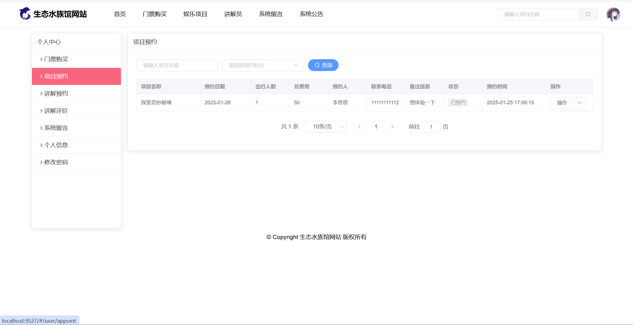Open the user avatar menu
Screen dimensions: 633x325
613,14
